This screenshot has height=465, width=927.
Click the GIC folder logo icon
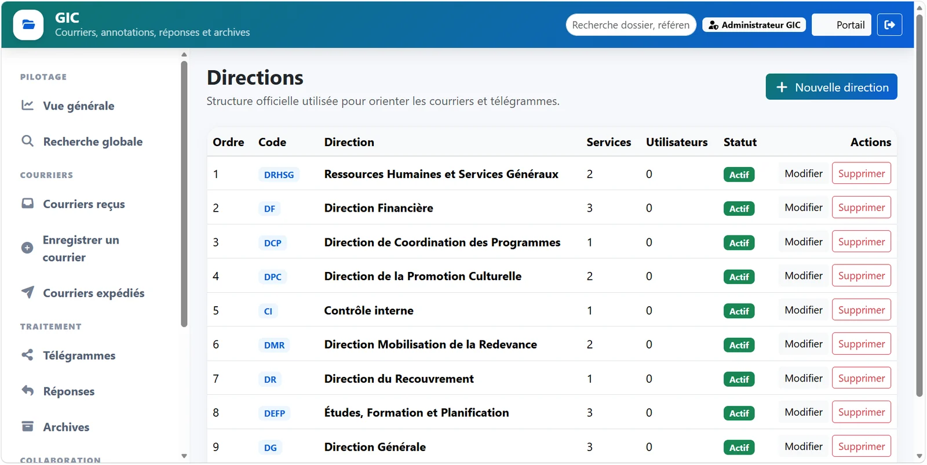coord(28,25)
